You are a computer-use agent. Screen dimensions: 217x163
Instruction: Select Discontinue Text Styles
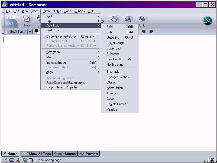(71, 36)
